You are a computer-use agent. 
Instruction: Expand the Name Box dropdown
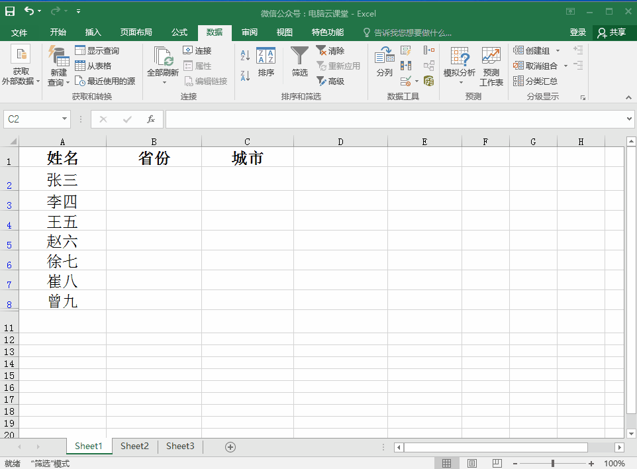[64, 119]
